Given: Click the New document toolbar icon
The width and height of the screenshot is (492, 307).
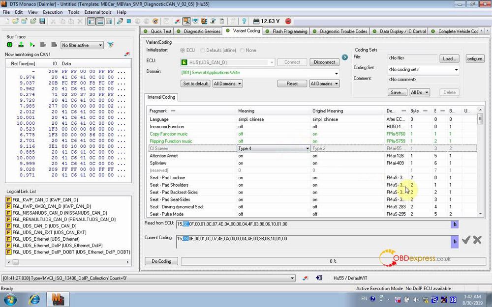Looking at the screenshot, I should 6,21.
